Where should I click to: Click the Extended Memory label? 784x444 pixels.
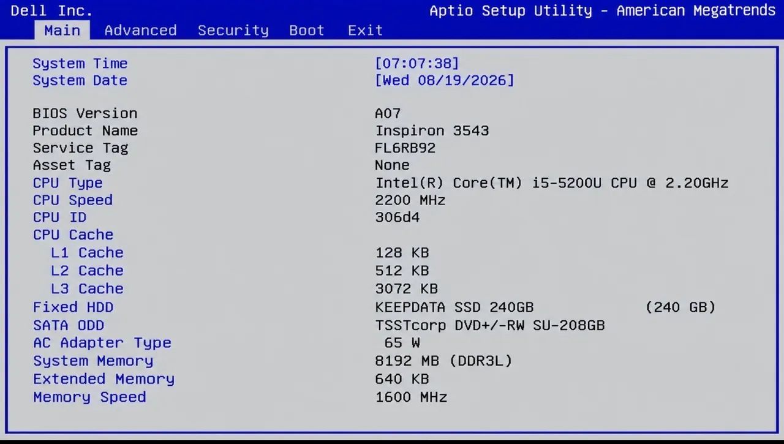pos(104,379)
